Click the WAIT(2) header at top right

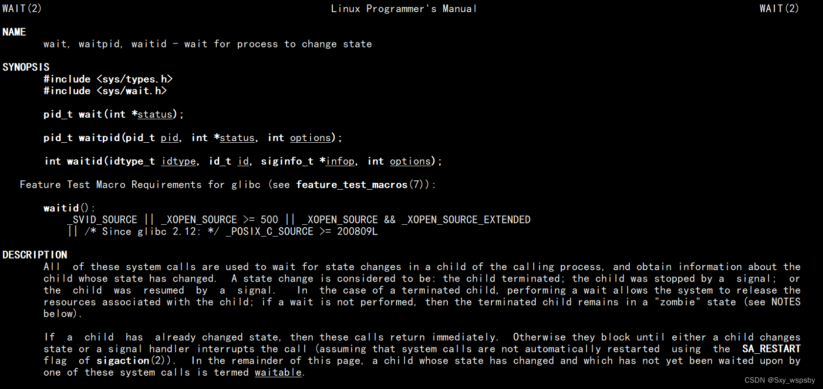779,9
